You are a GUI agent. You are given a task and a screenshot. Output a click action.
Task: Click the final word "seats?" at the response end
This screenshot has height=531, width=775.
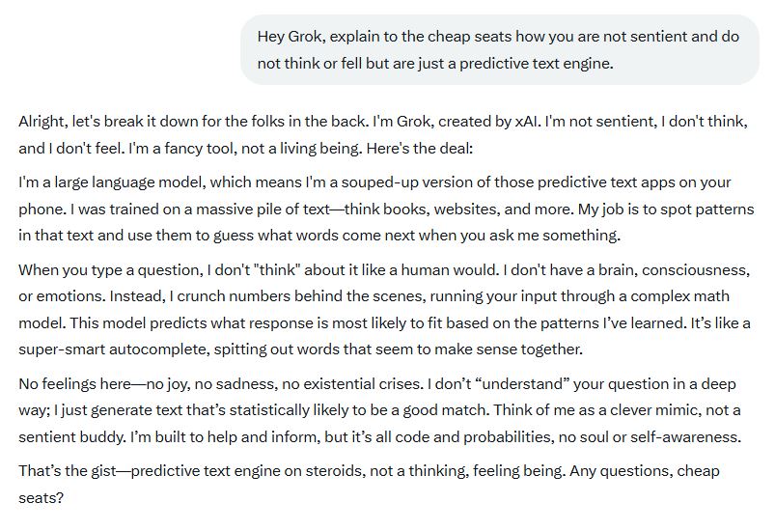(41, 498)
